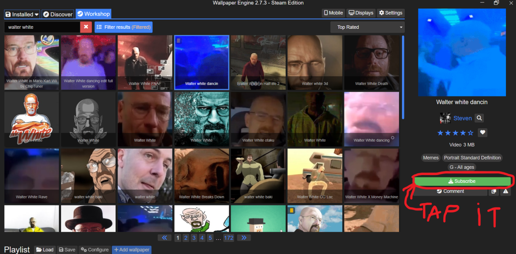This screenshot has height=254, width=516.
Task: Select the Minecraft Heisenberg wallpaper on green
Action: click(258, 219)
